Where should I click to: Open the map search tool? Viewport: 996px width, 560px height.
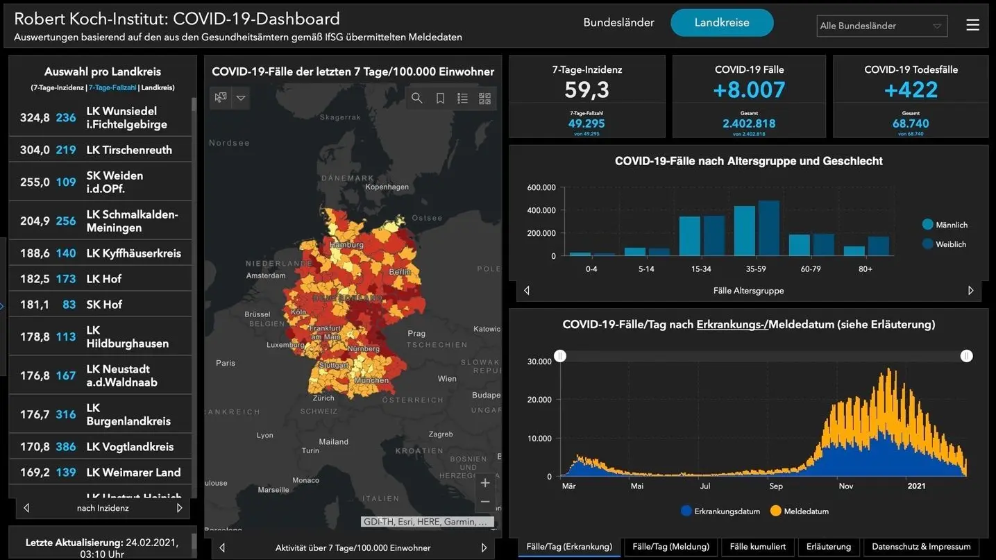click(416, 99)
